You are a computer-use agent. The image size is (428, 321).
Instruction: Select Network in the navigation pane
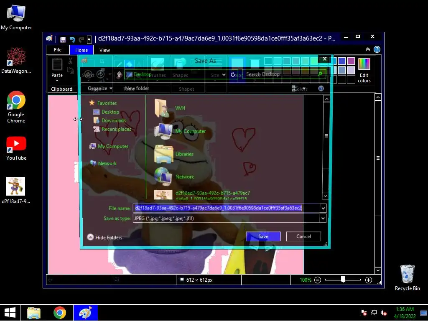tap(103, 163)
